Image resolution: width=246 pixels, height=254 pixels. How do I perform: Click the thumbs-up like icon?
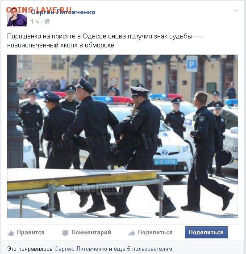[x=11, y=233]
